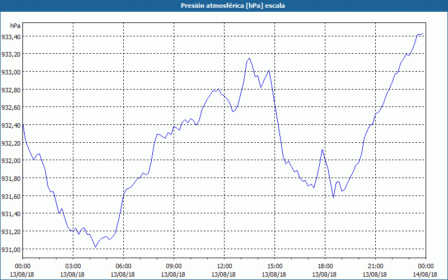Viewport: 448px width, 280px height.
Task: Pick the 931,80 pressure axis label
Action: 11,178
